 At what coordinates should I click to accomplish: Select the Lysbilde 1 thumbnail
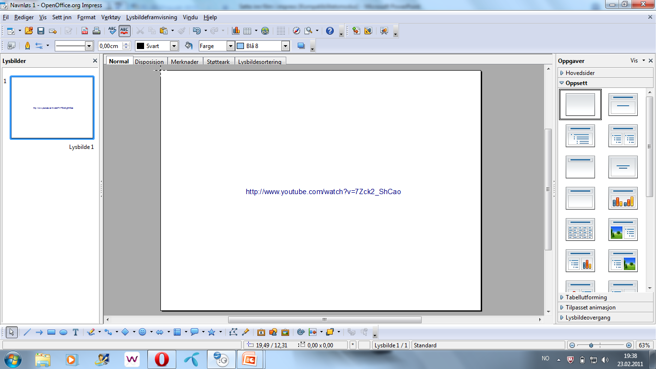click(52, 108)
